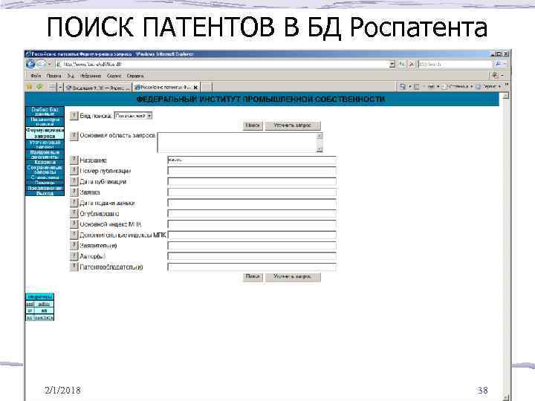The width and height of the screenshot is (535, 401).
Task: Click Поиск button above the query area
Action: pyautogui.click(x=253, y=125)
